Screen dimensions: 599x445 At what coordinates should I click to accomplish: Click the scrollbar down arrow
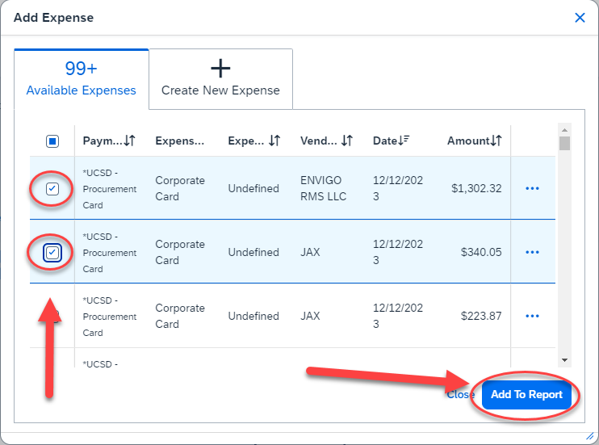pos(565,359)
